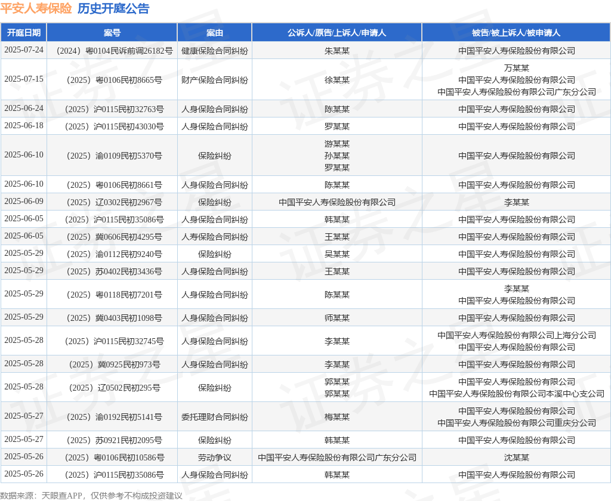The width and height of the screenshot is (611, 501).
Task: Click plaintiff 中国平安人寿保险股份有限公司广东分公司 in the 劳动争议 row
Action: [x=337, y=457]
